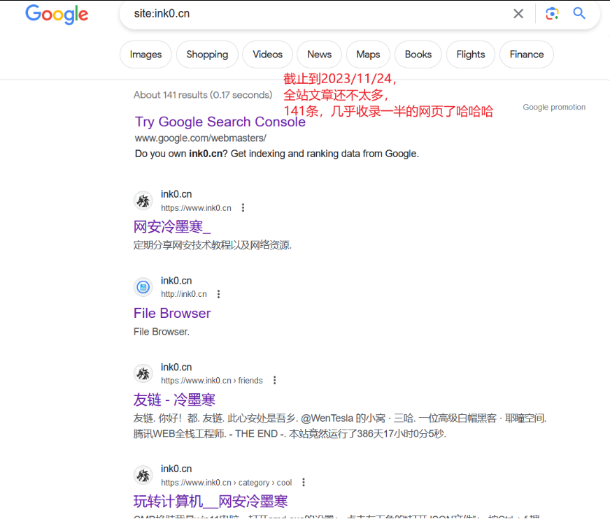Viewport: 610px width, 519px height.
Task: Open the Try Google Search Console link
Action: (220, 122)
